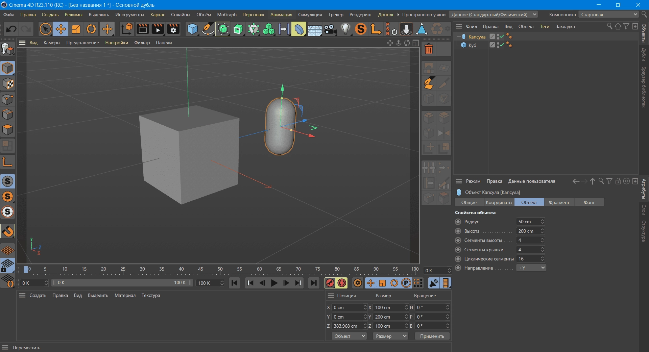Screen dimensions: 649x352
Task: Toggle Сегменты крышки animation dot
Action: (x=458, y=250)
